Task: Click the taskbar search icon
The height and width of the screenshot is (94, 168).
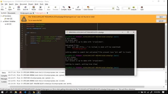Action: tap(7, 92)
